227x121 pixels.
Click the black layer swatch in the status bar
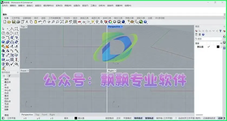click(76, 118)
